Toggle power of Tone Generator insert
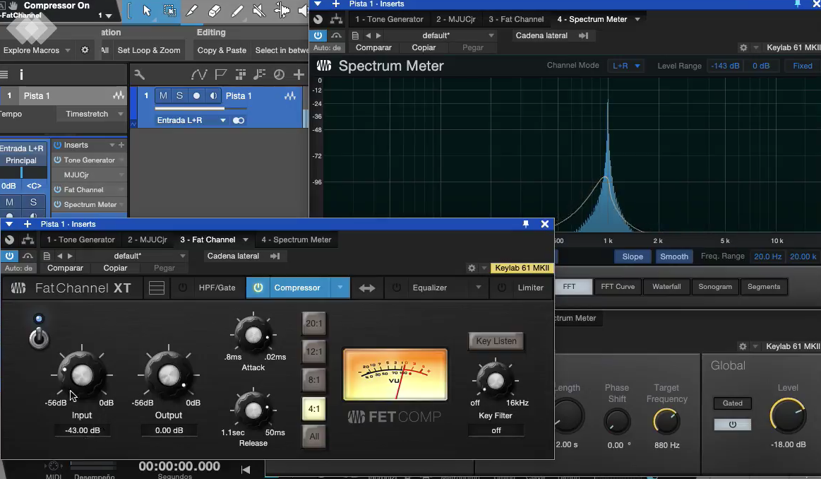The image size is (821, 479). point(58,160)
